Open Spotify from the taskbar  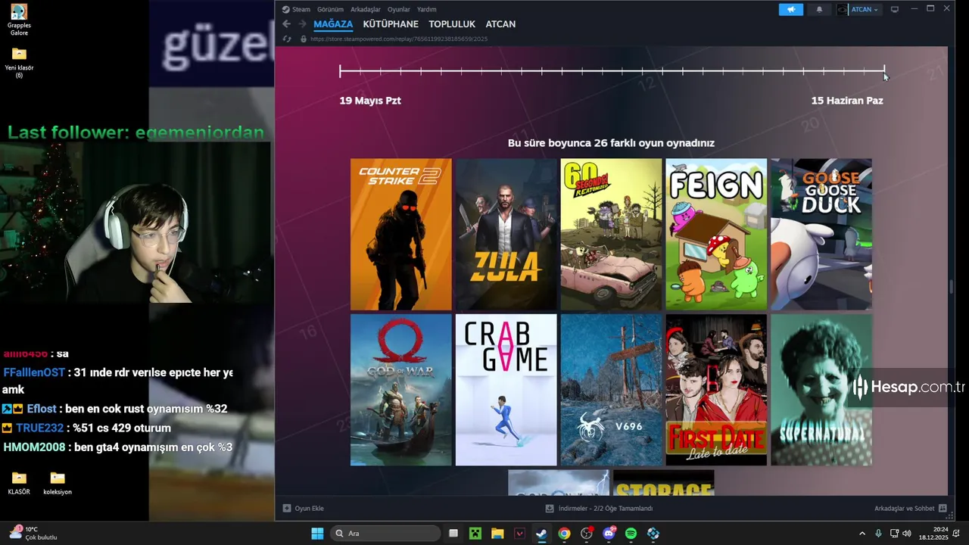(631, 534)
